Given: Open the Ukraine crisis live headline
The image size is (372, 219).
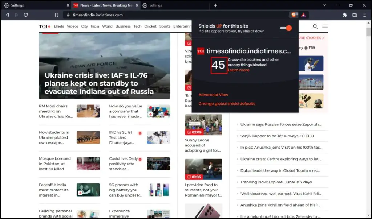Looking at the screenshot, I should (99, 83).
